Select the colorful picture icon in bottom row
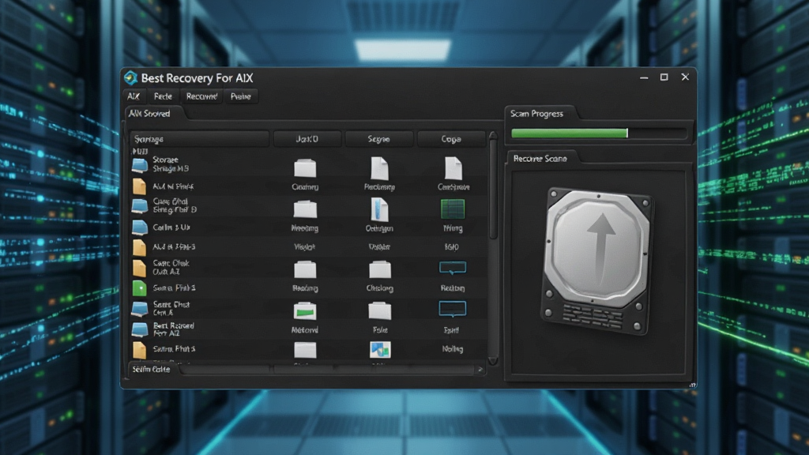 [x=380, y=349]
